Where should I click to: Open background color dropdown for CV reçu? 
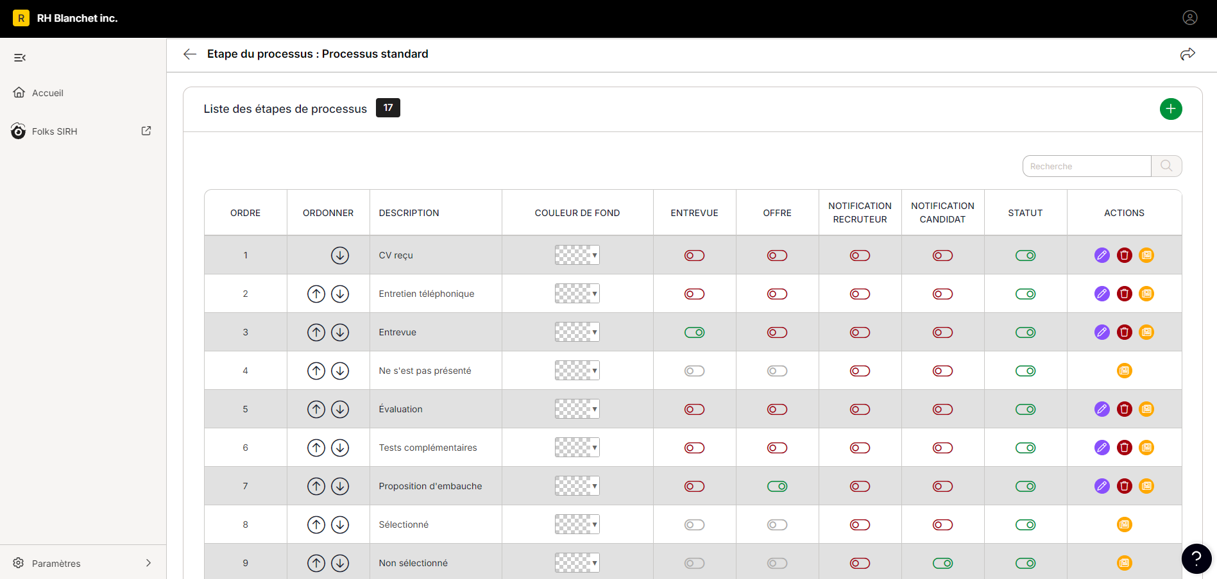[577, 255]
